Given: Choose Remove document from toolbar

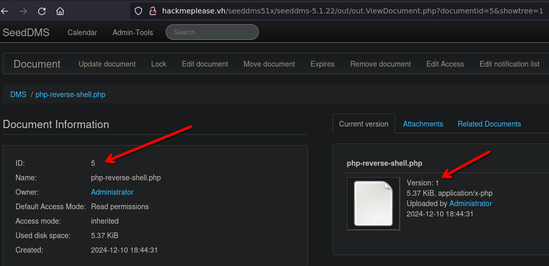Looking at the screenshot, I should (380, 64).
